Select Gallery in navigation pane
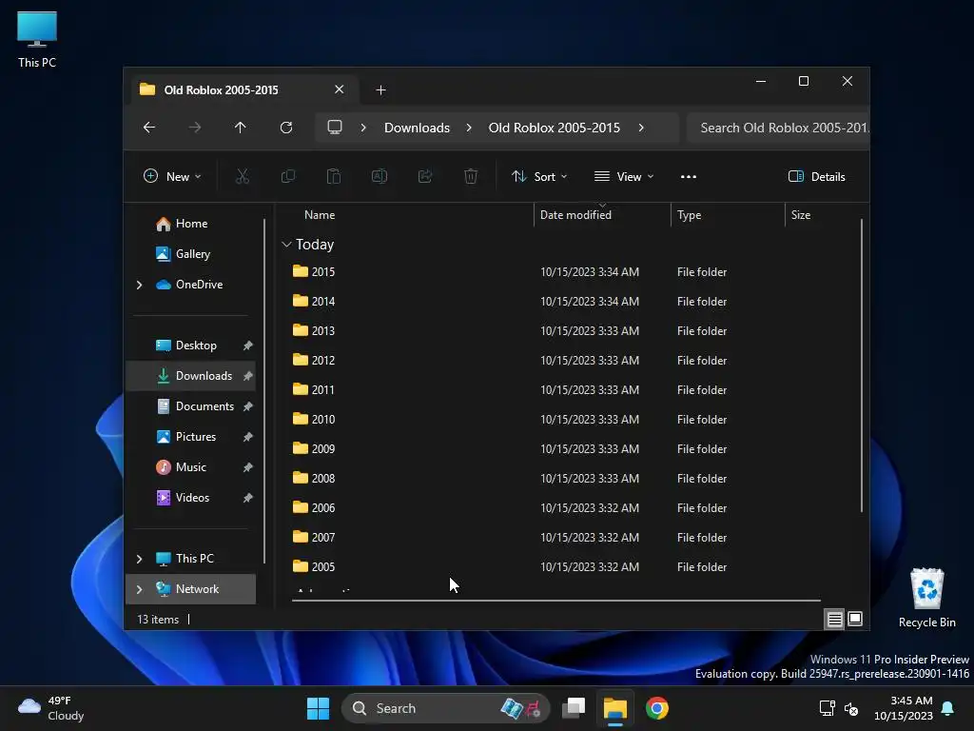This screenshot has height=731, width=974. [192, 254]
